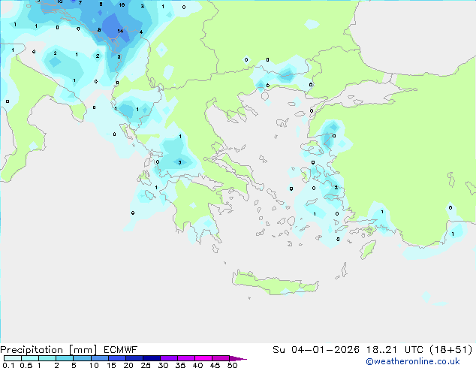Viewport: 476px width, 368px height.
Task: Click the 40 to 45 mm legend swatch
Action: 203,358
